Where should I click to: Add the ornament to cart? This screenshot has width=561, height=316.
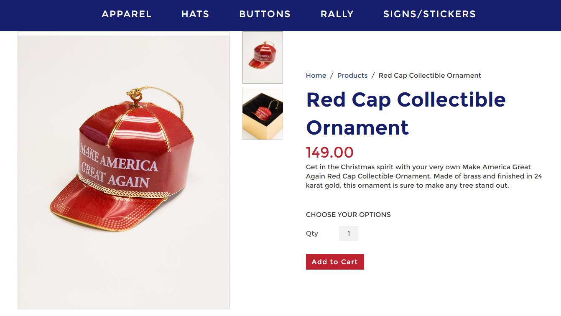(335, 262)
